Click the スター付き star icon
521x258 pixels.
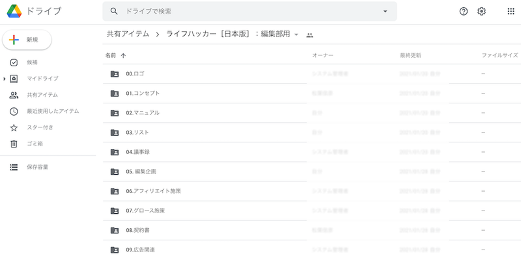[x=14, y=127]
